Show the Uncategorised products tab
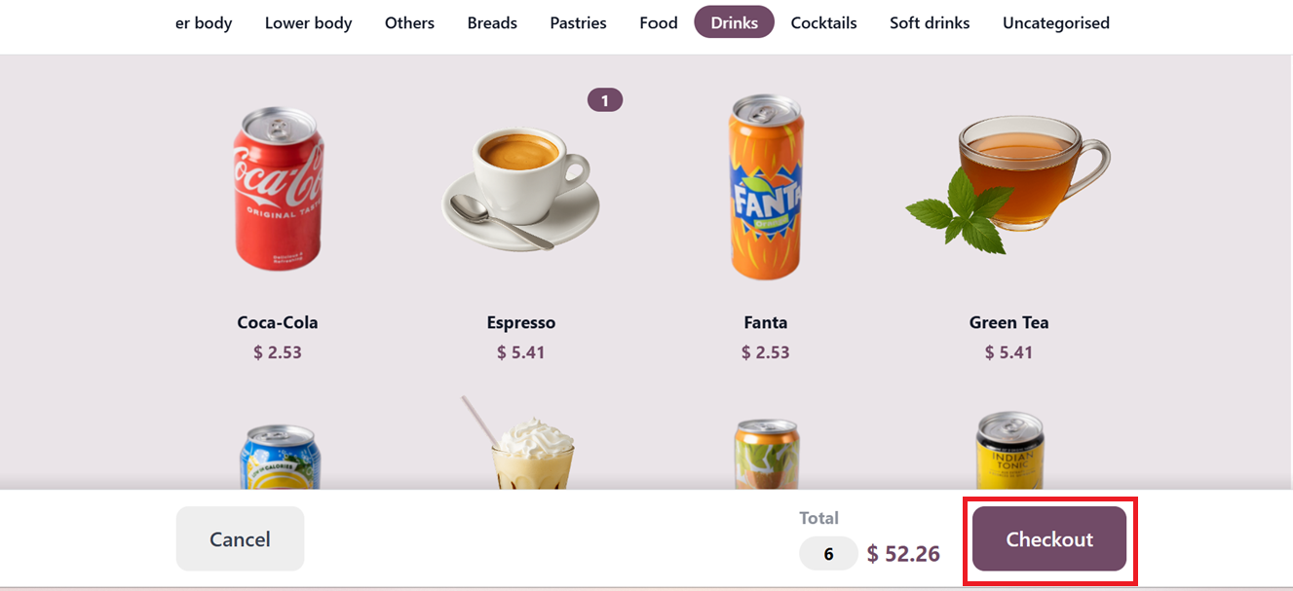Screen dimensions: 1293x591 (1055, 22)
